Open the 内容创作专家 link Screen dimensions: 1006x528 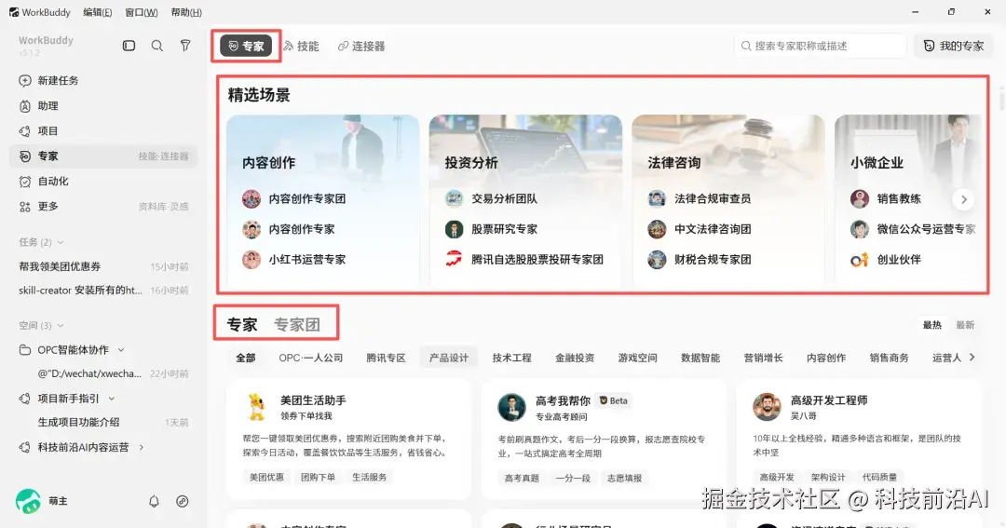click(x=302, y=229)
